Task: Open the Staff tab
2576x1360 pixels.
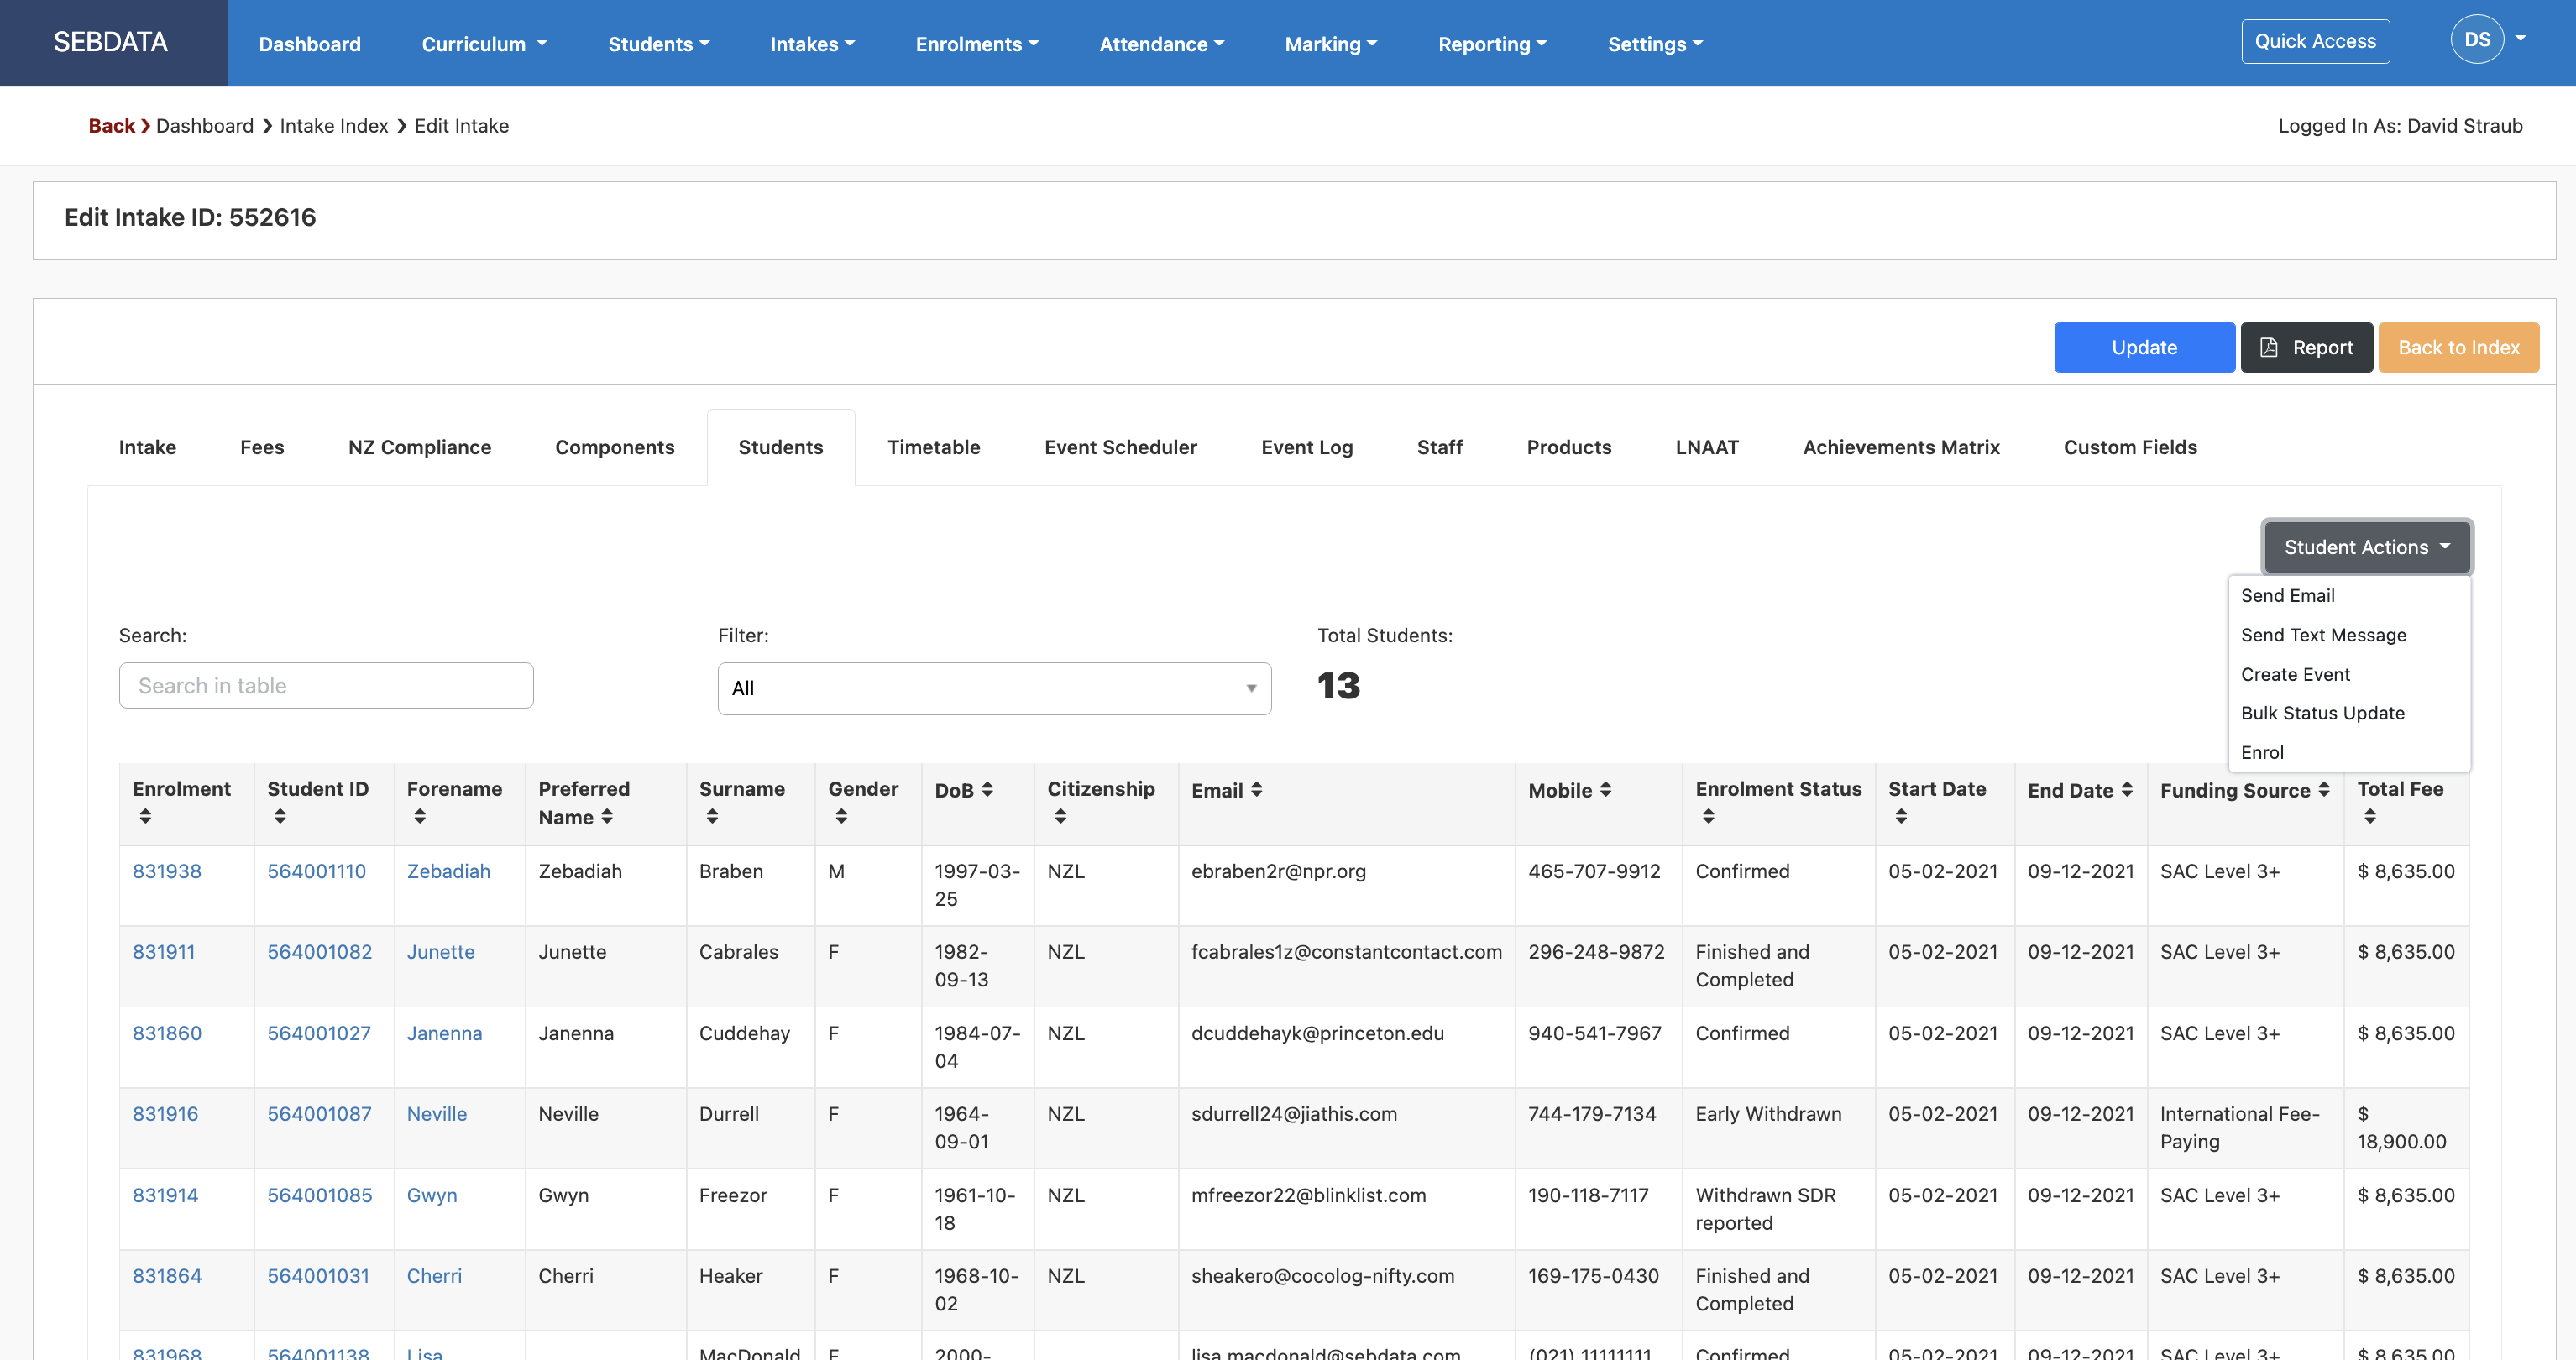Action: [1439, 447]
